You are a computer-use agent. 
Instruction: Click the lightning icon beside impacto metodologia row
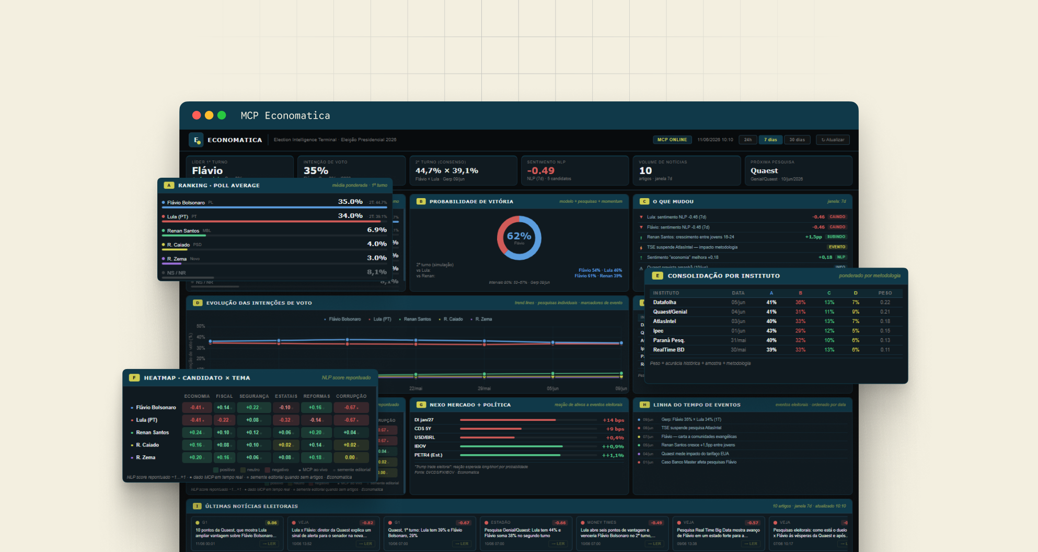pyautogui.click(x=641, y=247)
